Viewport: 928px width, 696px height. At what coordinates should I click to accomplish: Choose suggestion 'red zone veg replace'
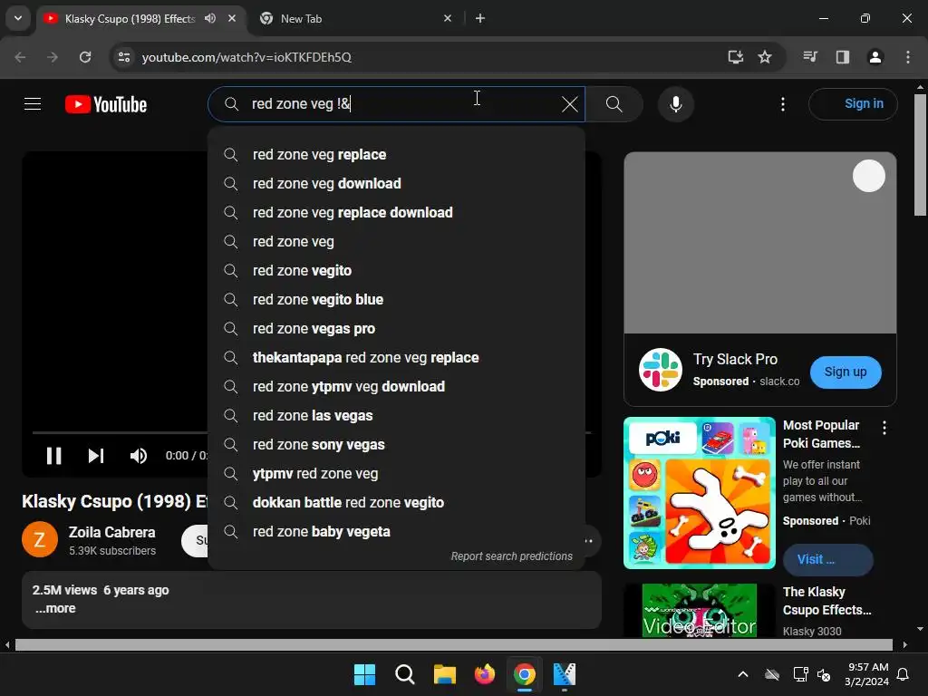(x=397, y=154)
